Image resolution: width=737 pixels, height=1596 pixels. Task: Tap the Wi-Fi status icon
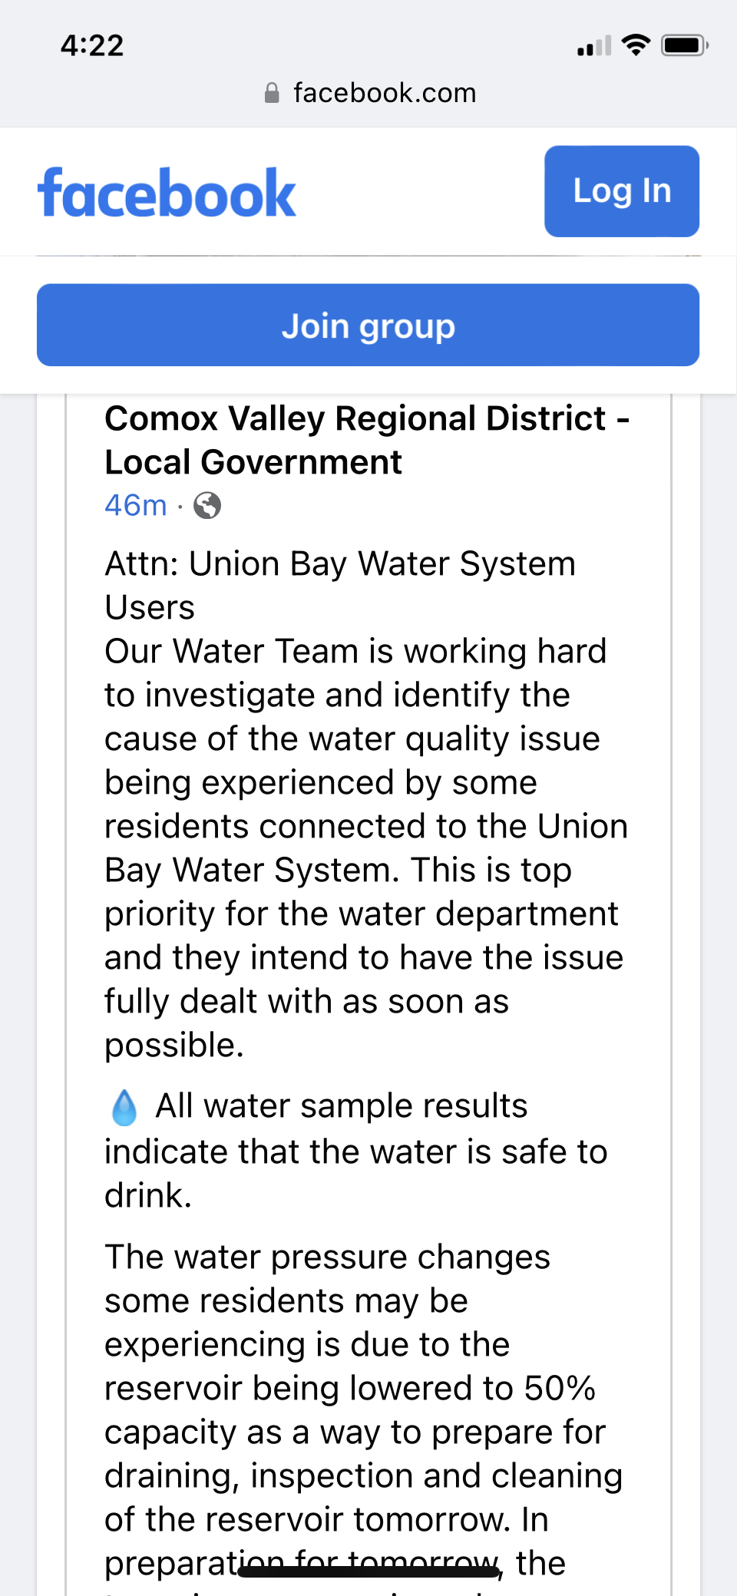[636, 45]
